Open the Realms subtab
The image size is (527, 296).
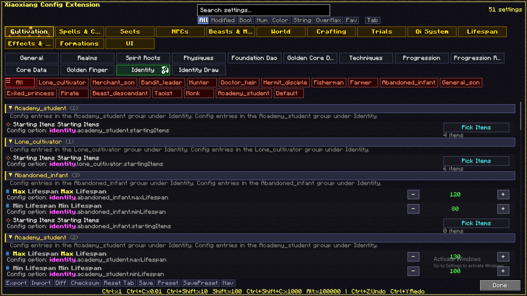pos(87,58)
